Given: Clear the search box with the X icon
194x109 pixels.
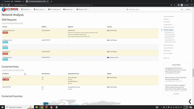Looking at the screenshot, I should pos(182,9).
